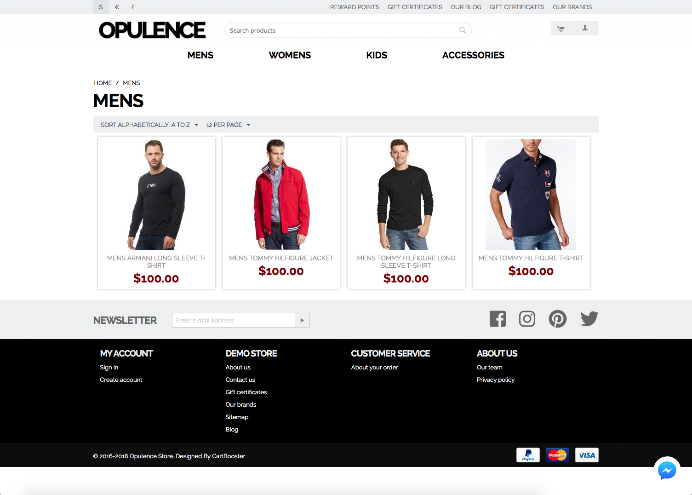Submit newsletter with the arrow button
Image resolution: width=692 pixels, height=495 pixels.
pyautogui.click(x=302, y=320)
